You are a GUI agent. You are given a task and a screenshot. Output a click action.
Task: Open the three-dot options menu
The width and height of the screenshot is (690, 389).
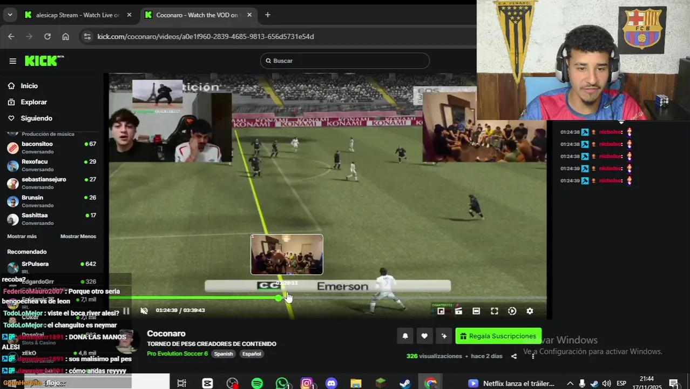click(533, 356)
